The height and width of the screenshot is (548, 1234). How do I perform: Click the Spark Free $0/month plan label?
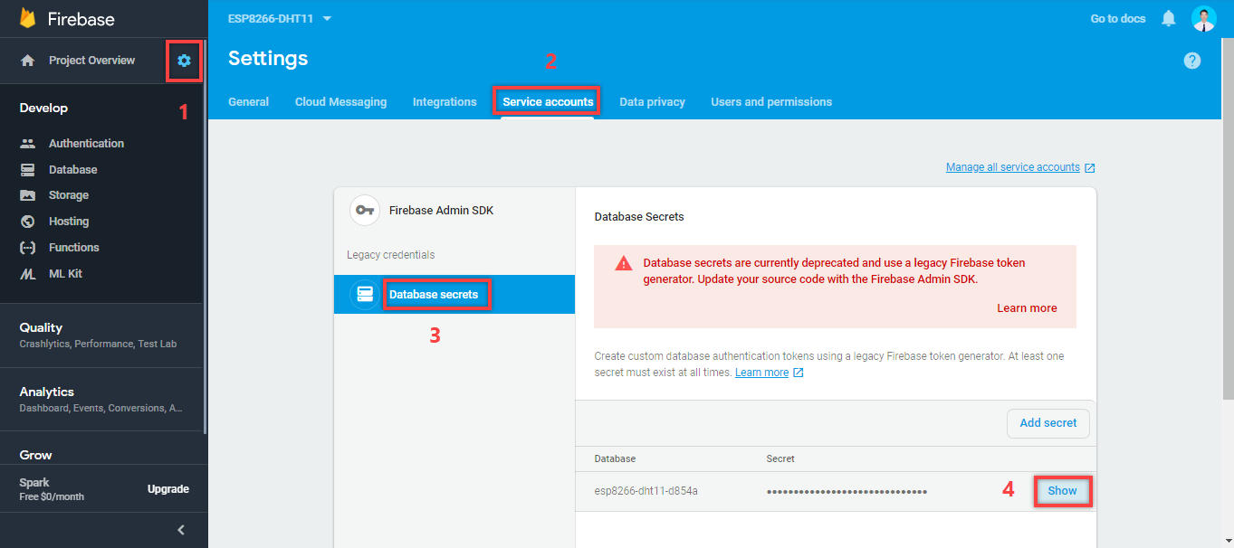[52, 489]
